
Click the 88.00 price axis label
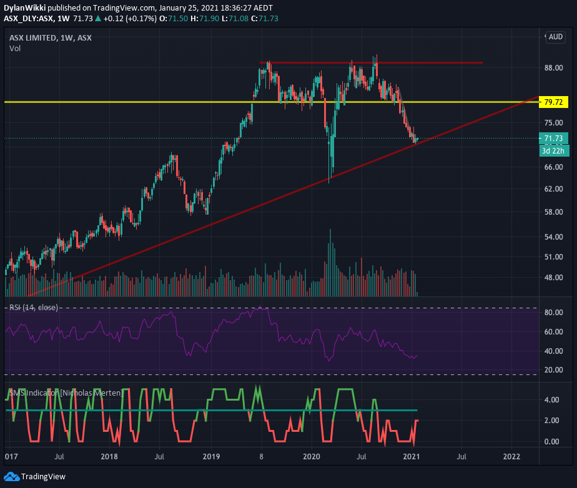coord(553,67)
